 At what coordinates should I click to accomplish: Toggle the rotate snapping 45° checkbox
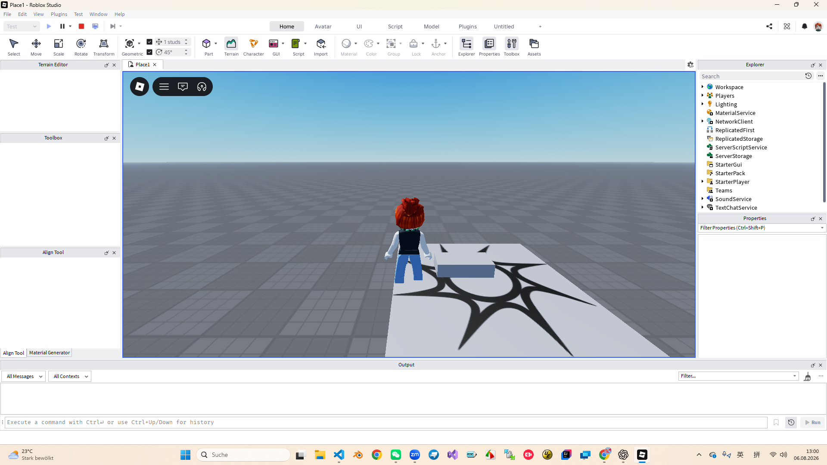point(149,52)
